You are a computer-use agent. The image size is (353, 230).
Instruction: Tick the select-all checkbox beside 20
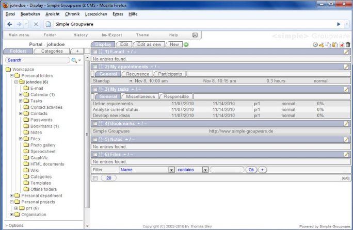[x=95, y=178]
